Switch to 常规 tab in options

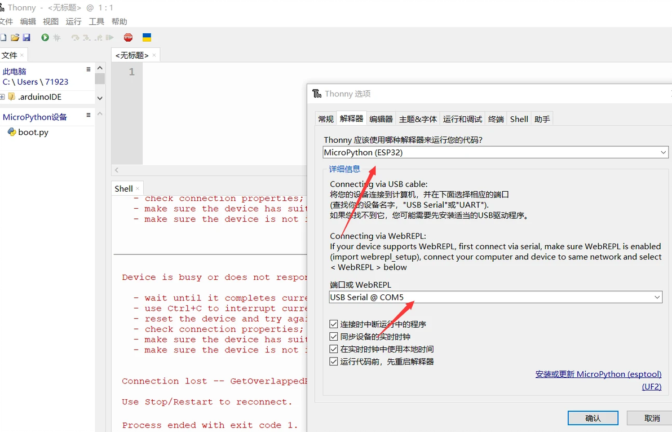pyautogui.click(x=326, y=119)
